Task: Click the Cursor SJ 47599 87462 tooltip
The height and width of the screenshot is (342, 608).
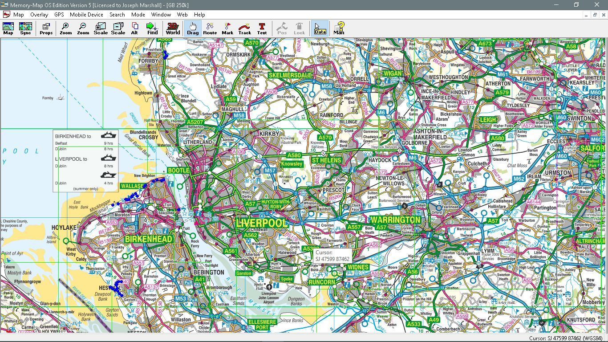Action: click(332, 256)
